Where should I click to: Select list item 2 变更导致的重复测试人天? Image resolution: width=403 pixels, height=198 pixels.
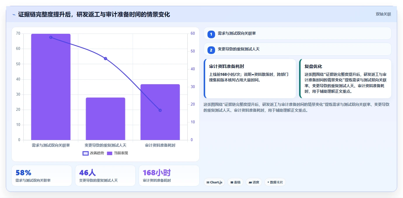298,49
